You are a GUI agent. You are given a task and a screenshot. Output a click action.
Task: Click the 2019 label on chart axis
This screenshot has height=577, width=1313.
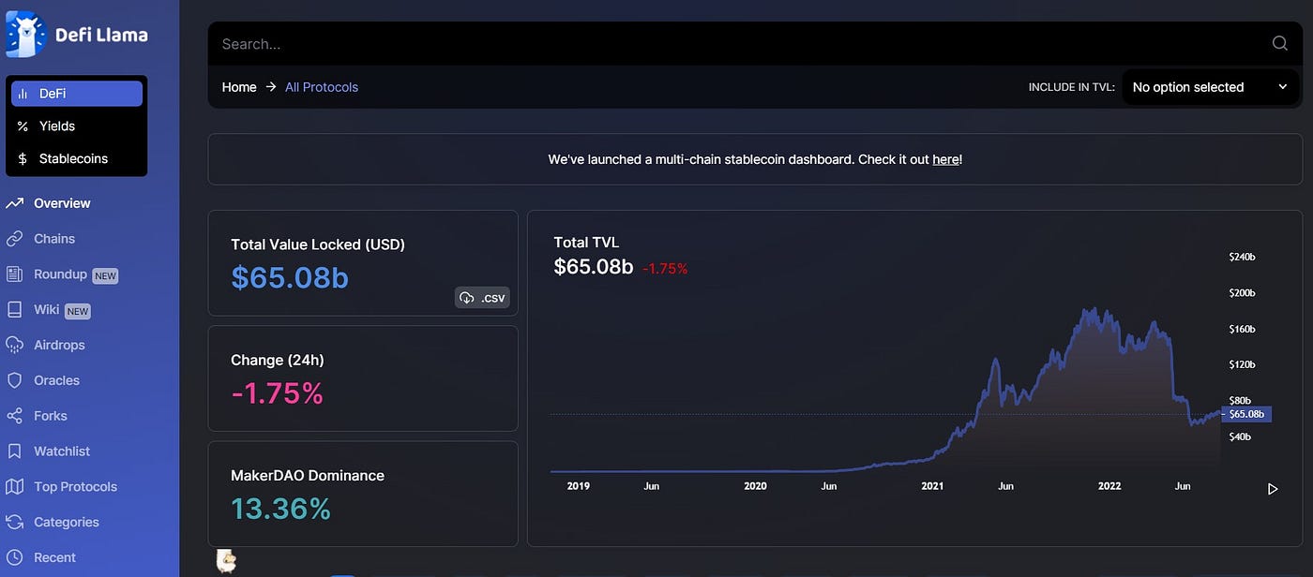tap(579, 486)
